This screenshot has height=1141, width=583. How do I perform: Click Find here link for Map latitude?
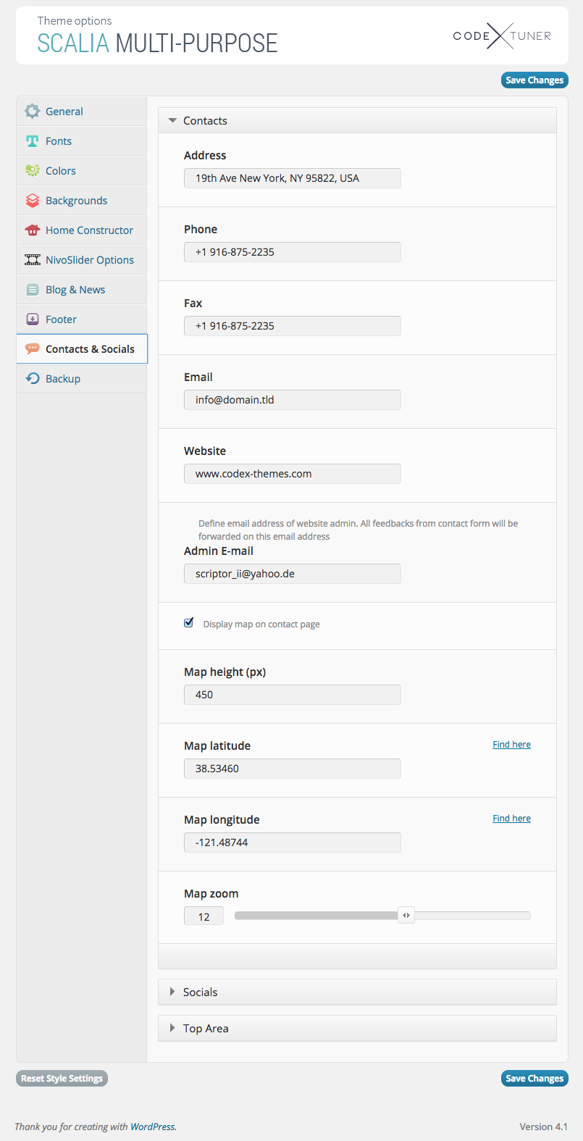click(511, 745)
